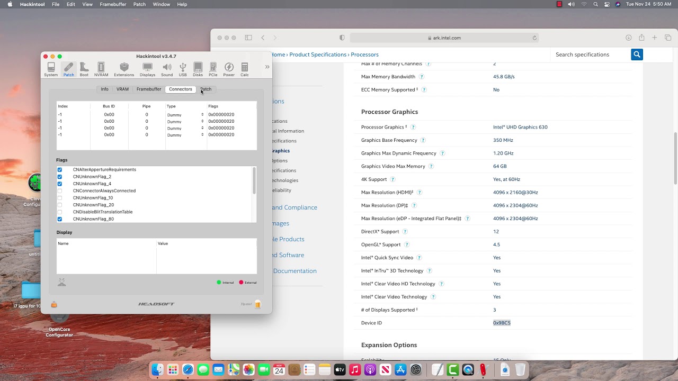Image resolution: width=678 pixels, height=381 pixels.
Task: Open the Sound toolbar section
Action: click(x=167, y=69)
